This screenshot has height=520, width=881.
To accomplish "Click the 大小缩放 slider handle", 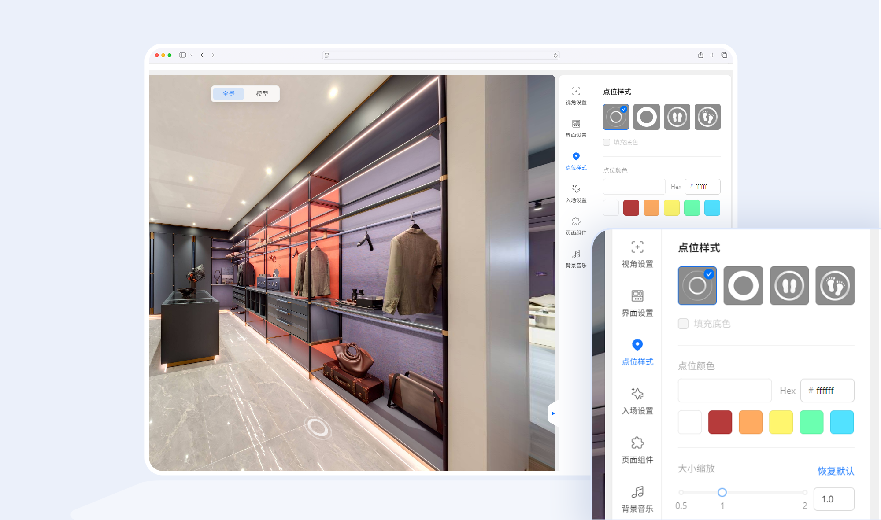I will (x=722, y=492).
